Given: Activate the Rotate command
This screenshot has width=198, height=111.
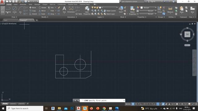Looking at the screenshot, I should point(42,7).
